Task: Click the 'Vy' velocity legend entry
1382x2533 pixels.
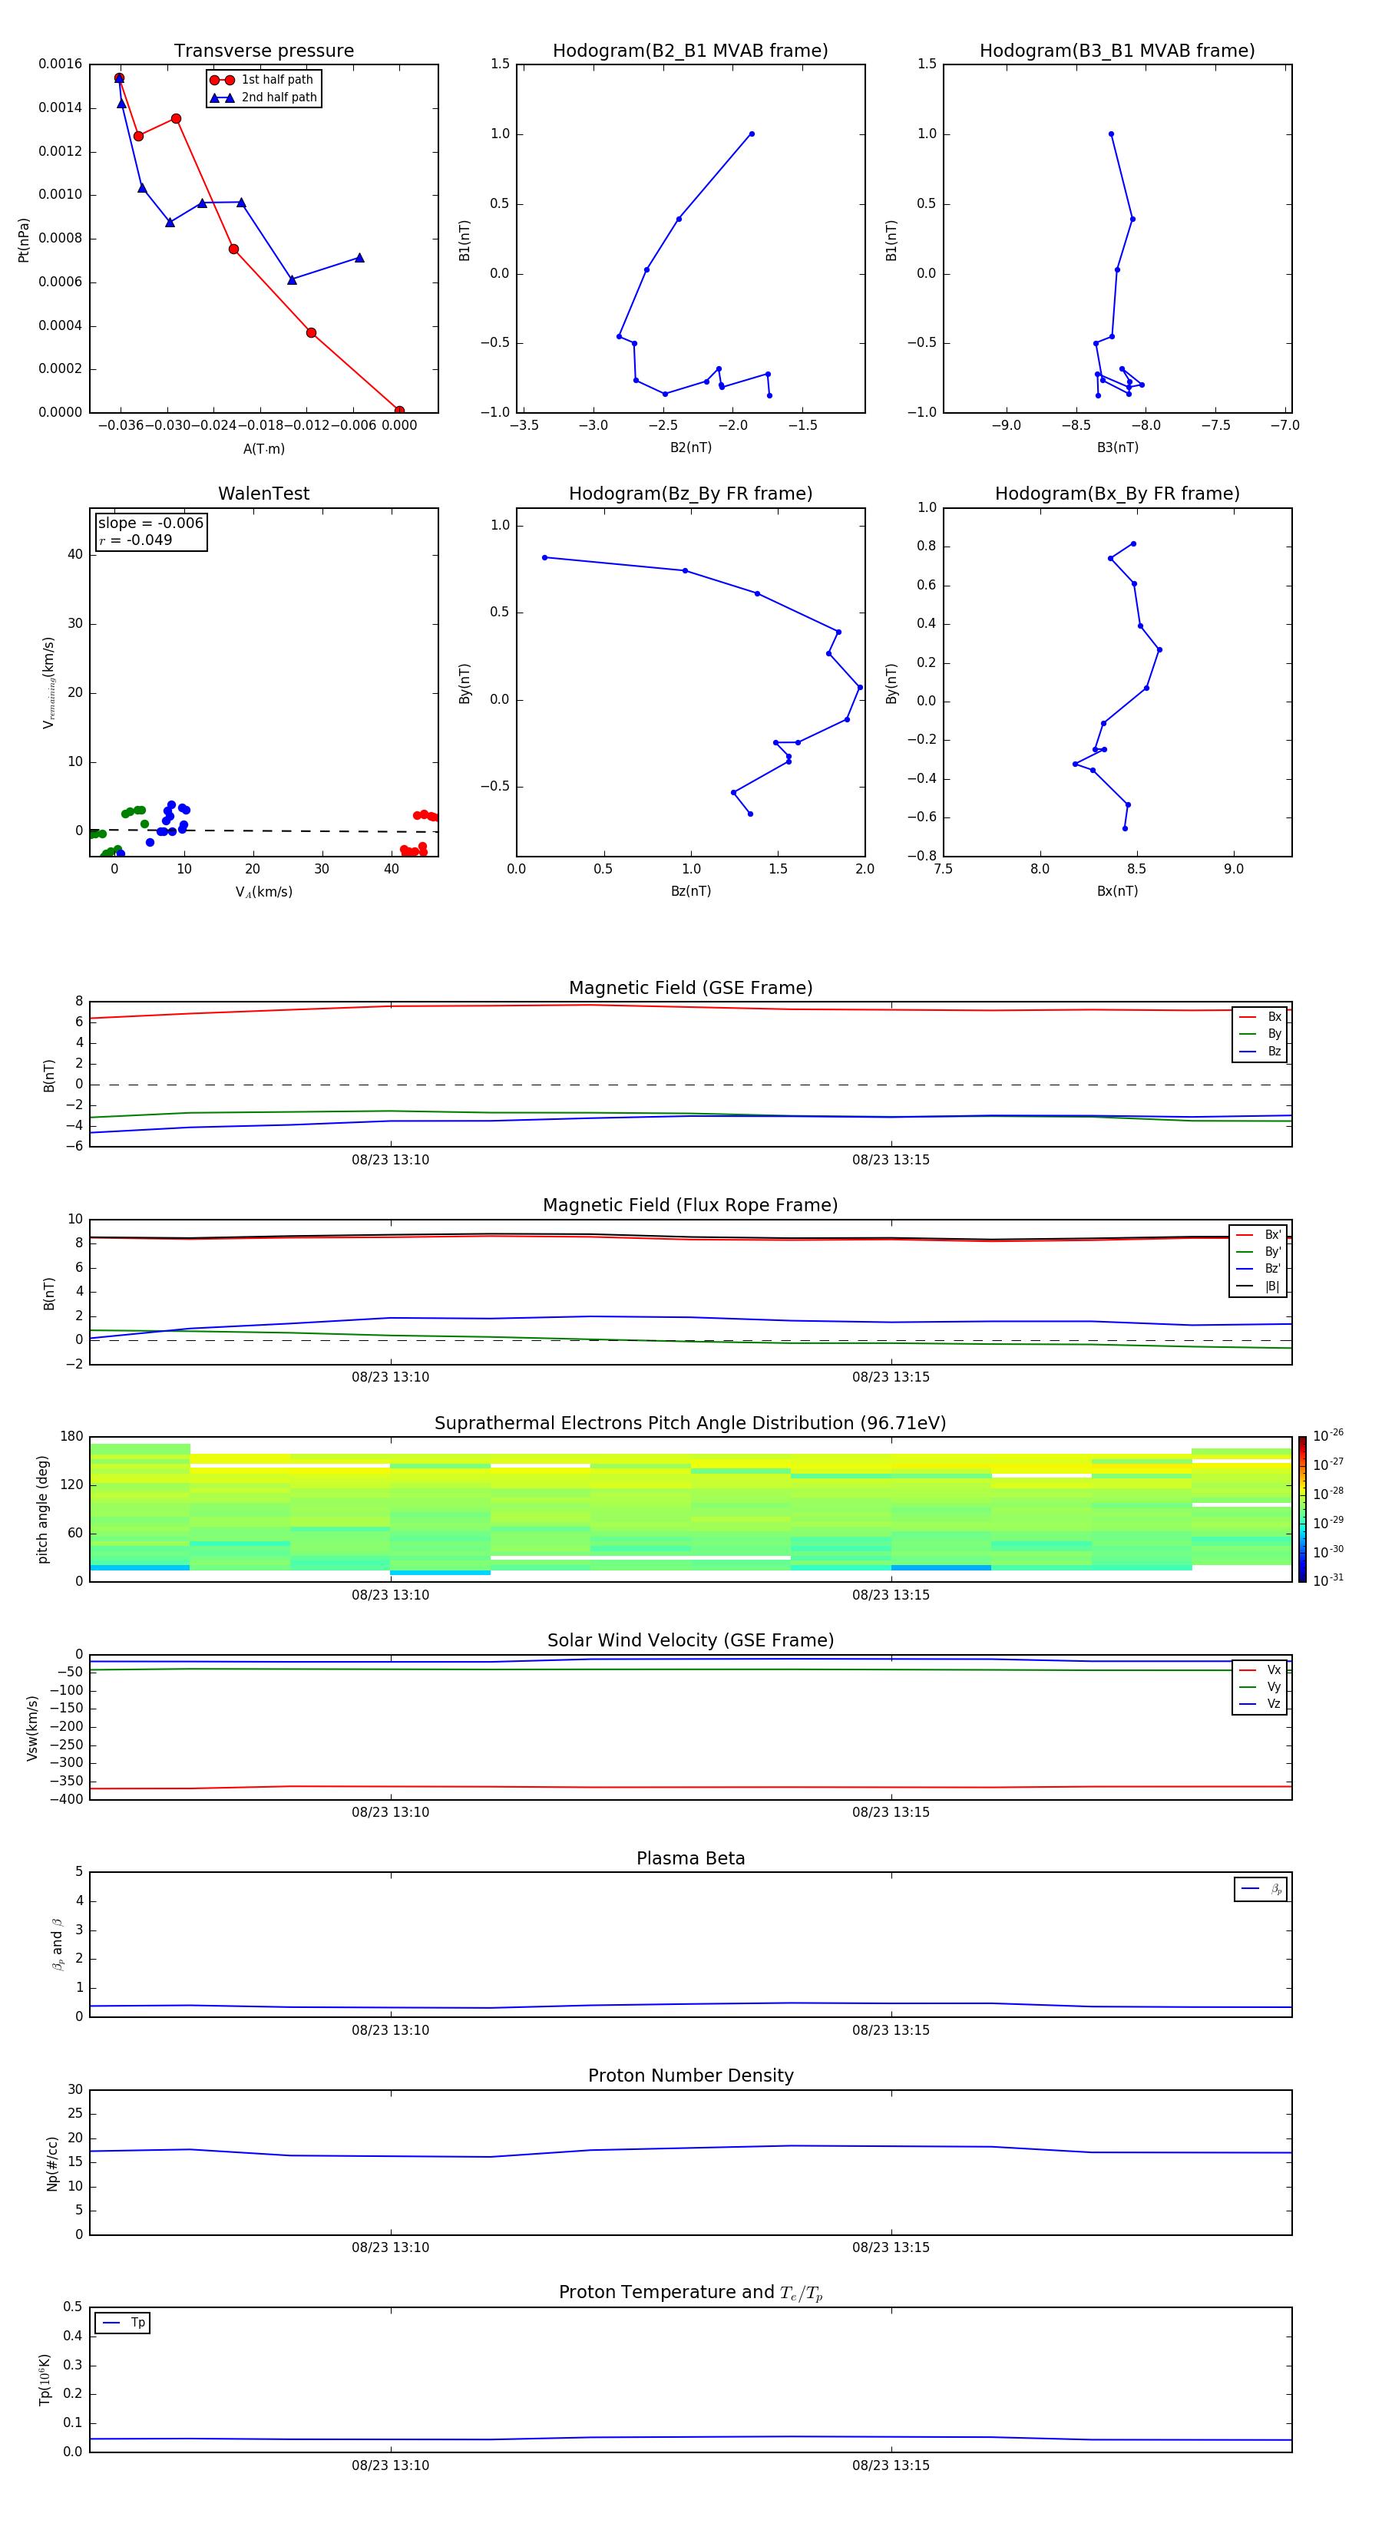Action: 1260,1686
